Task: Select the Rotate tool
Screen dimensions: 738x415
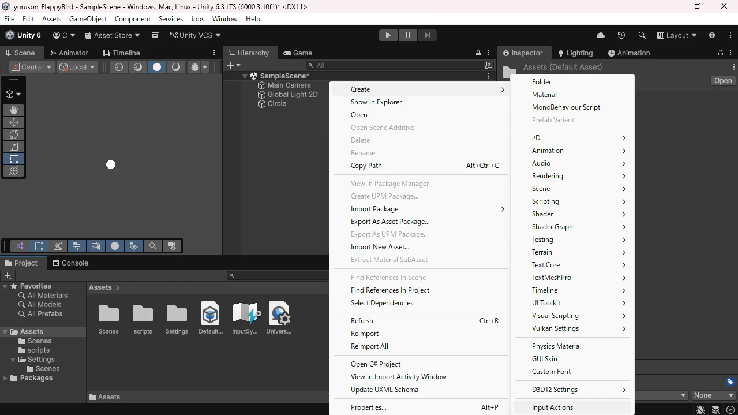Action: click(14, 134)
